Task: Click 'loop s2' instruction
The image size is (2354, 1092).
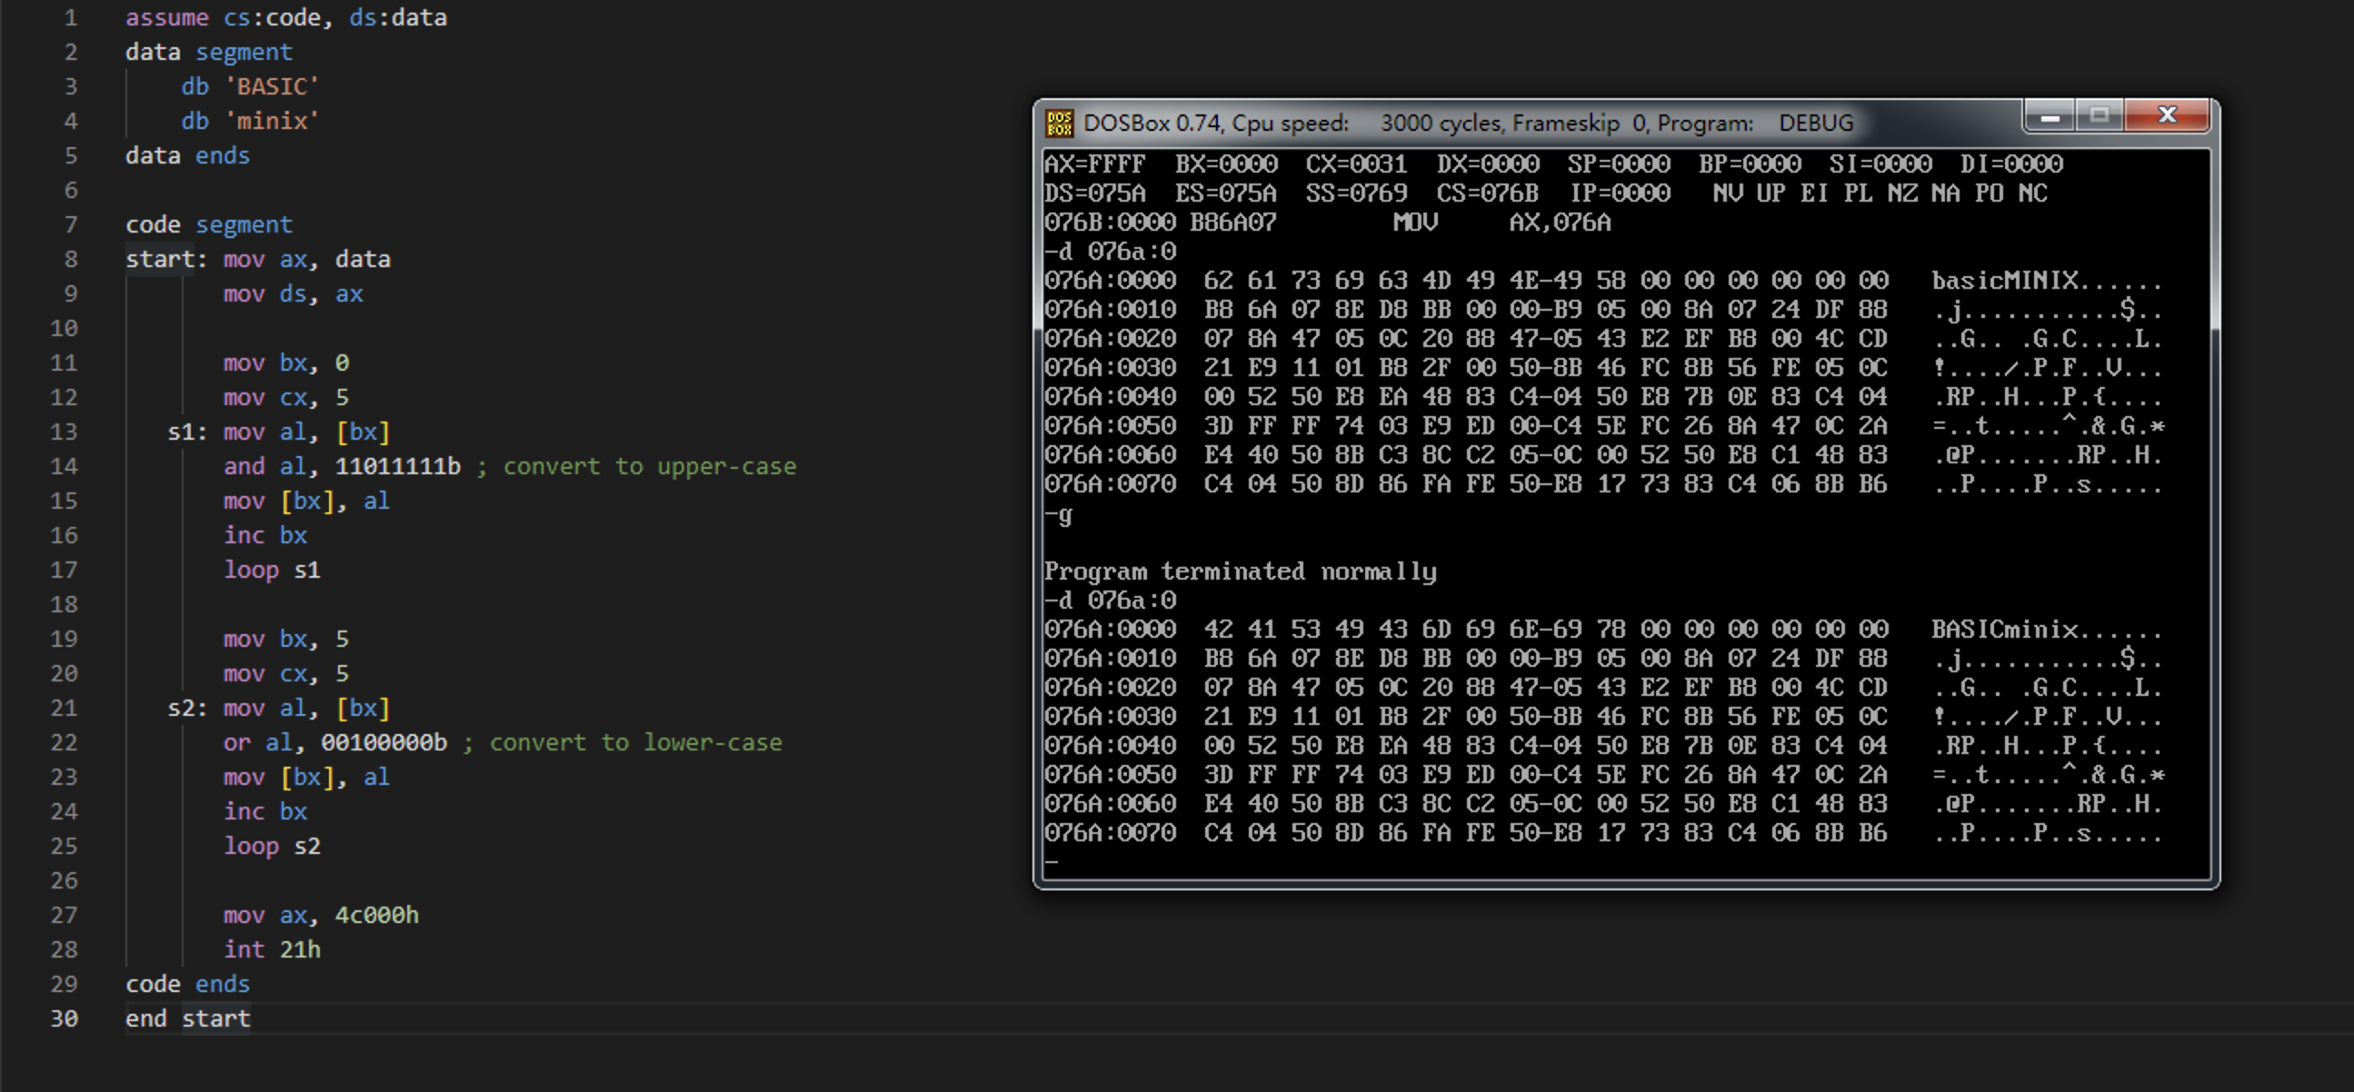Action: pyautogui.click(x=273, y=847)
